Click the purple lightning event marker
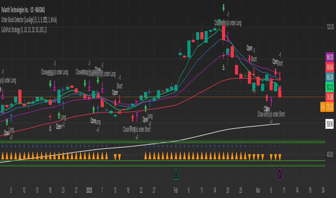The image size is (336, 198). (x=280, y=174)
